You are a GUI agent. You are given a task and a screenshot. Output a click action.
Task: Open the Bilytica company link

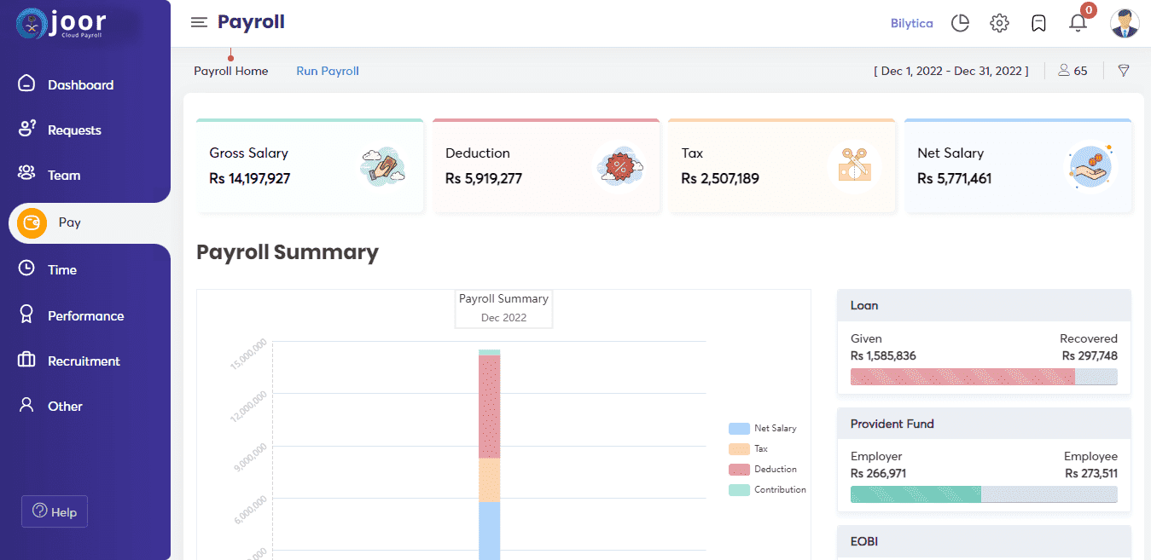912,23
